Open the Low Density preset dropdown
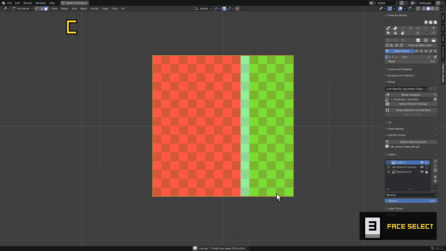 click(x=407, y=89)
